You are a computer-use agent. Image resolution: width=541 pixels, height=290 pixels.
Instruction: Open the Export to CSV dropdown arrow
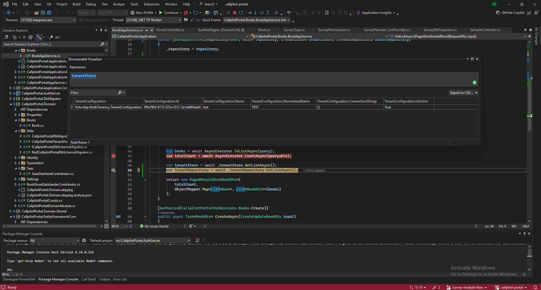click(476, 93)
